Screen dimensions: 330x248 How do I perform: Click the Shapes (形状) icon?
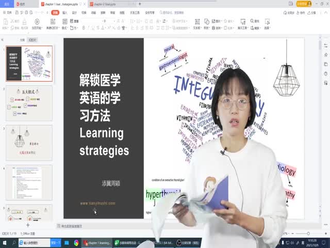pyautogui.click(x=207, y=22)
